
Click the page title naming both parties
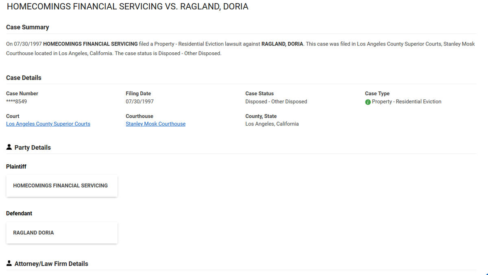coord(127,7)
